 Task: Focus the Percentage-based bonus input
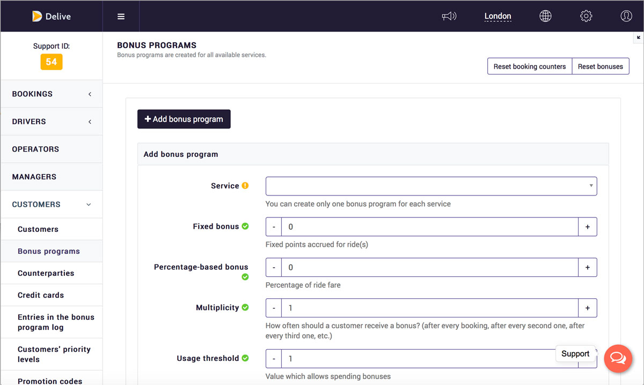pyautogui.click(x=430, y=267)
